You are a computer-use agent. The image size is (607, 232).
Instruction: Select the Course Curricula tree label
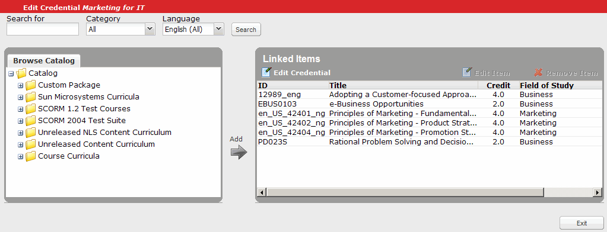[68, 156]
